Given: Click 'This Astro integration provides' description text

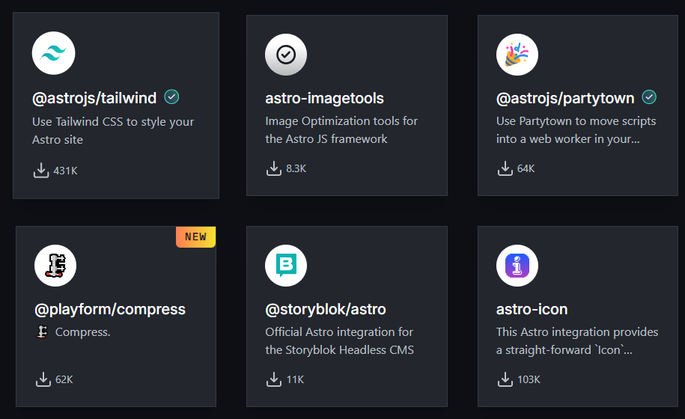Looking at the screenshot, I should (x=577, y=341).
